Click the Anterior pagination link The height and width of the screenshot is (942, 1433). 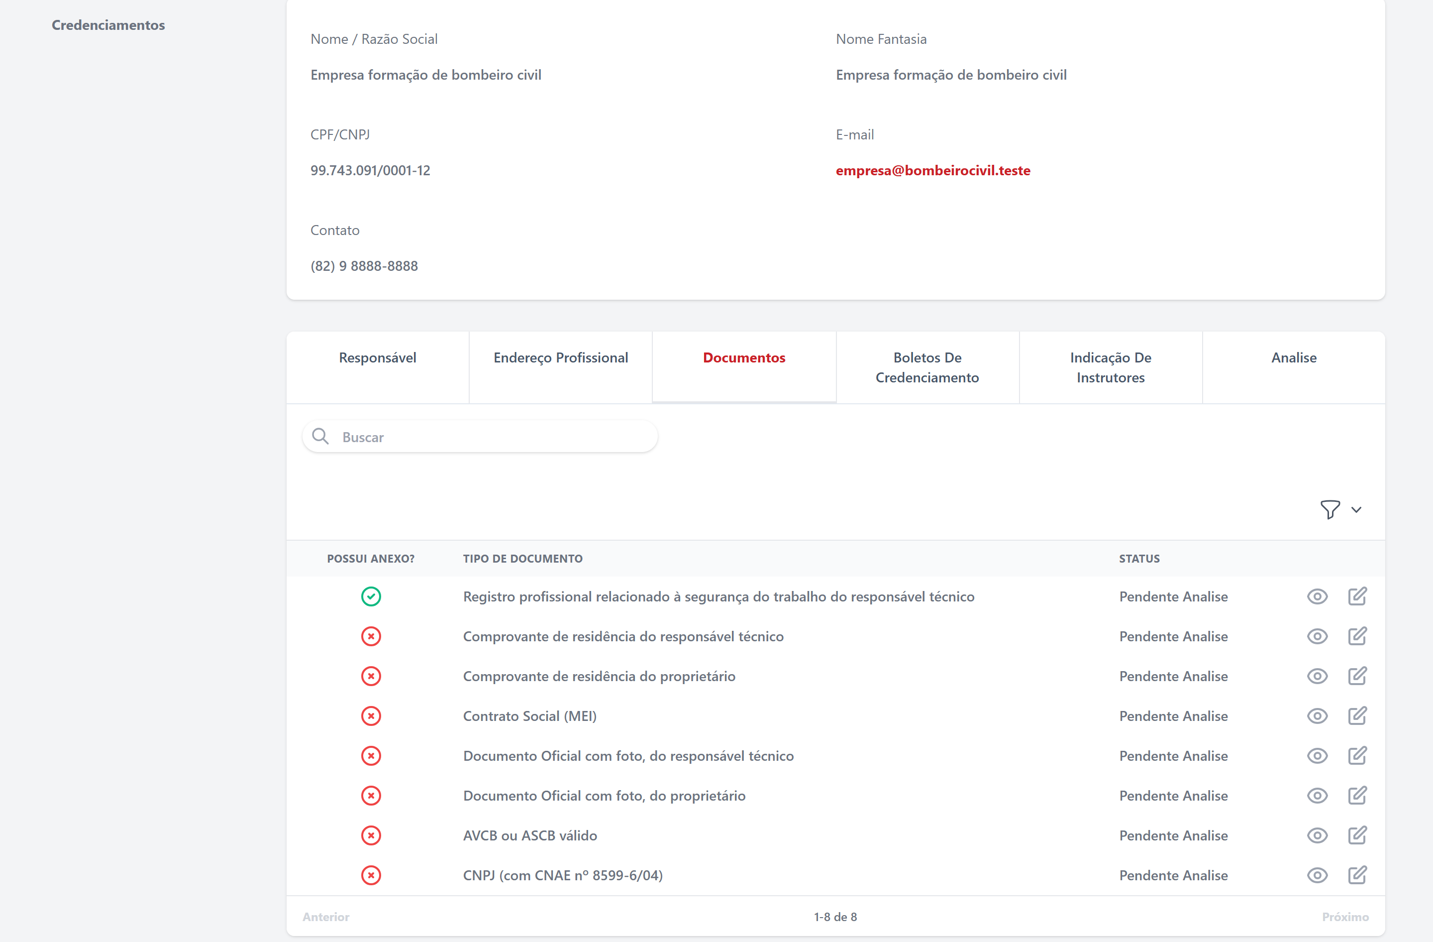(x=326, y=917)
